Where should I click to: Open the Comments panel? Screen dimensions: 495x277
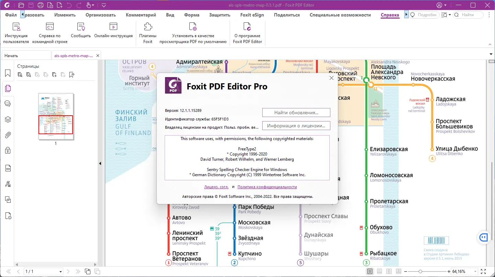[8, 104]
